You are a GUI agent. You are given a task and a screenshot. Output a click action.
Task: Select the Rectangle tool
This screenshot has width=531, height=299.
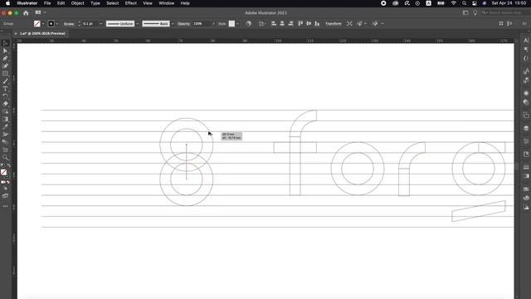pyautogui.click(x=5, y=74)
